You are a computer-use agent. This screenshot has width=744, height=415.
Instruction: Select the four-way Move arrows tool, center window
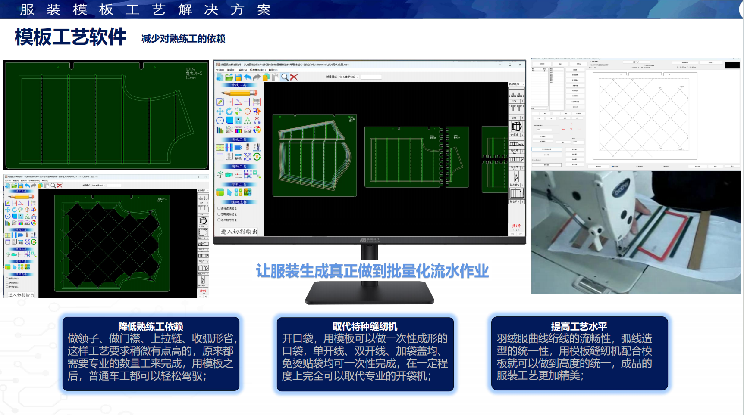[x=220, y=111]
